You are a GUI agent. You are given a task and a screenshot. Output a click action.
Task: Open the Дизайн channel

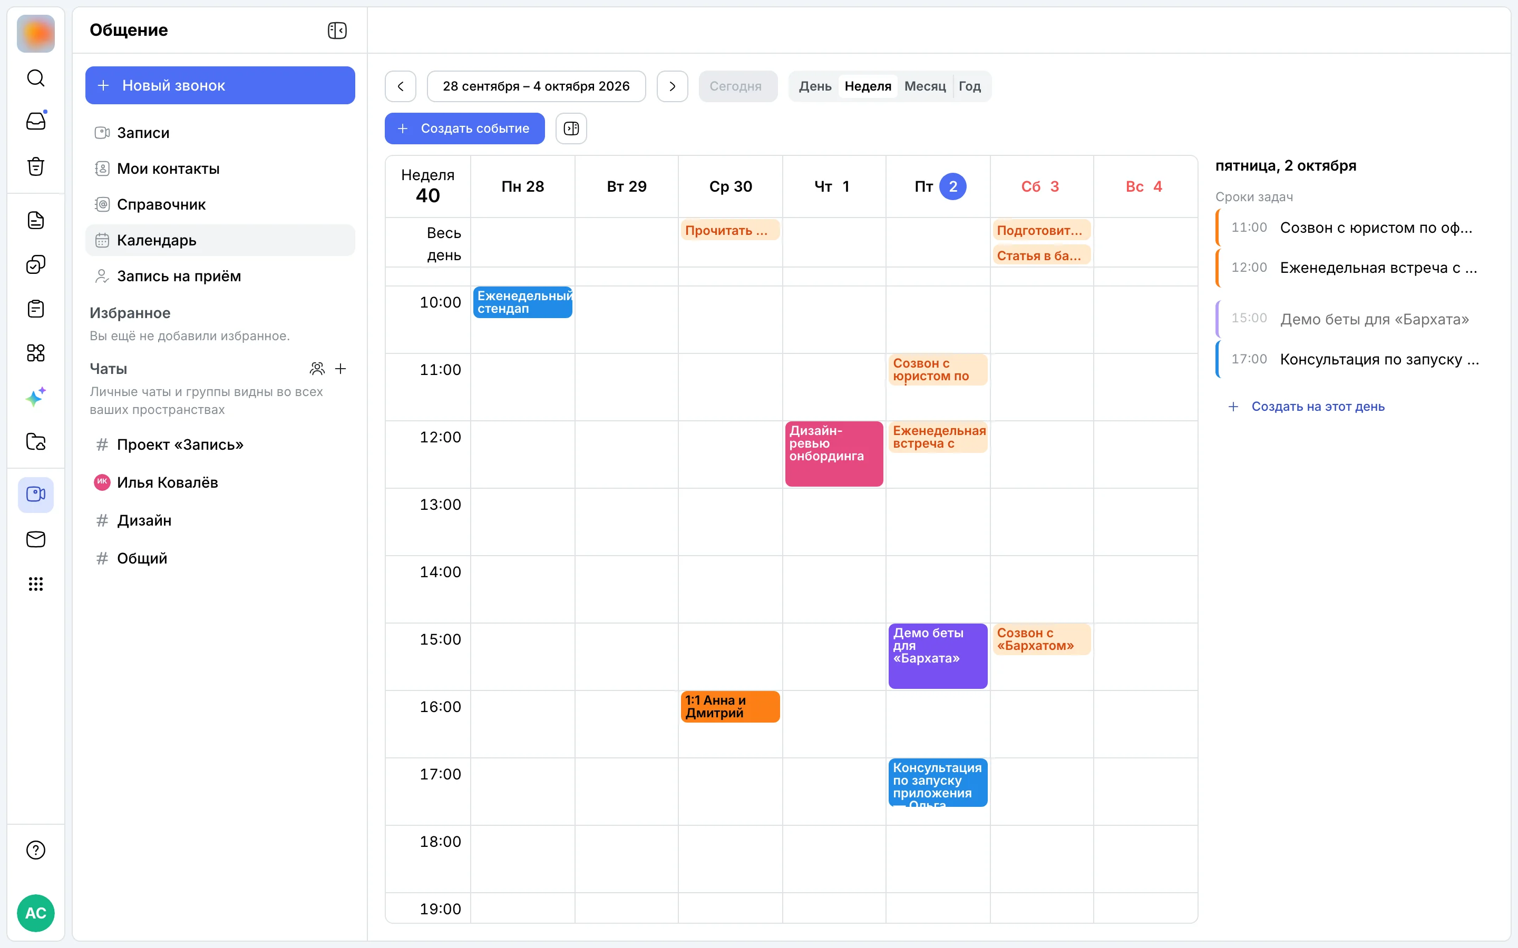coord(220,520)
